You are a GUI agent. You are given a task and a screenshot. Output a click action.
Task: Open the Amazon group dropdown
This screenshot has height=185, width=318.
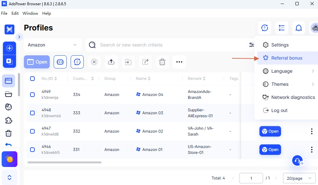click(x=53, y=45)
